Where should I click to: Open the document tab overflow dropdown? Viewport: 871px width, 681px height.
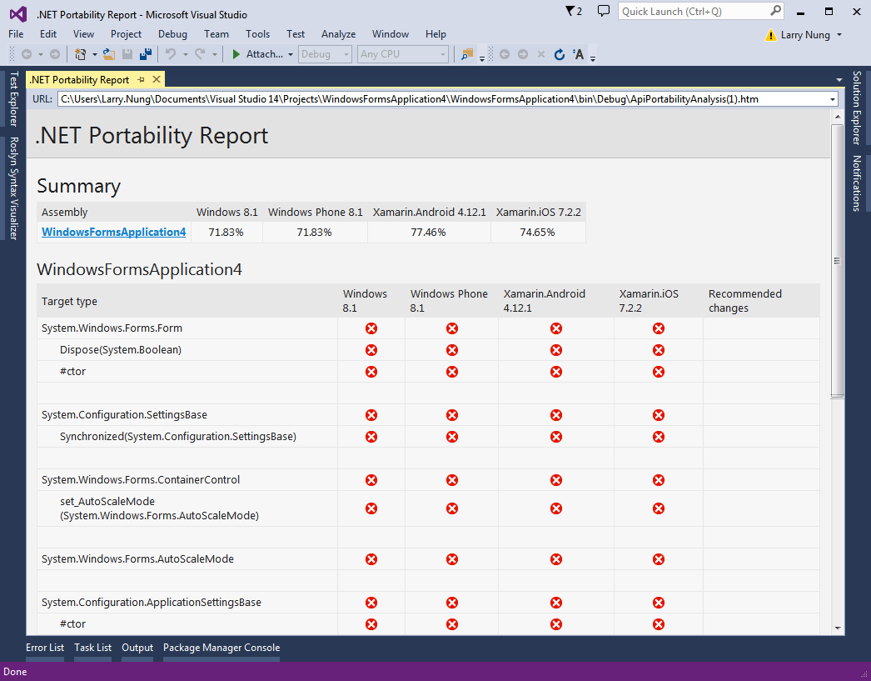(x=839, y=80)
